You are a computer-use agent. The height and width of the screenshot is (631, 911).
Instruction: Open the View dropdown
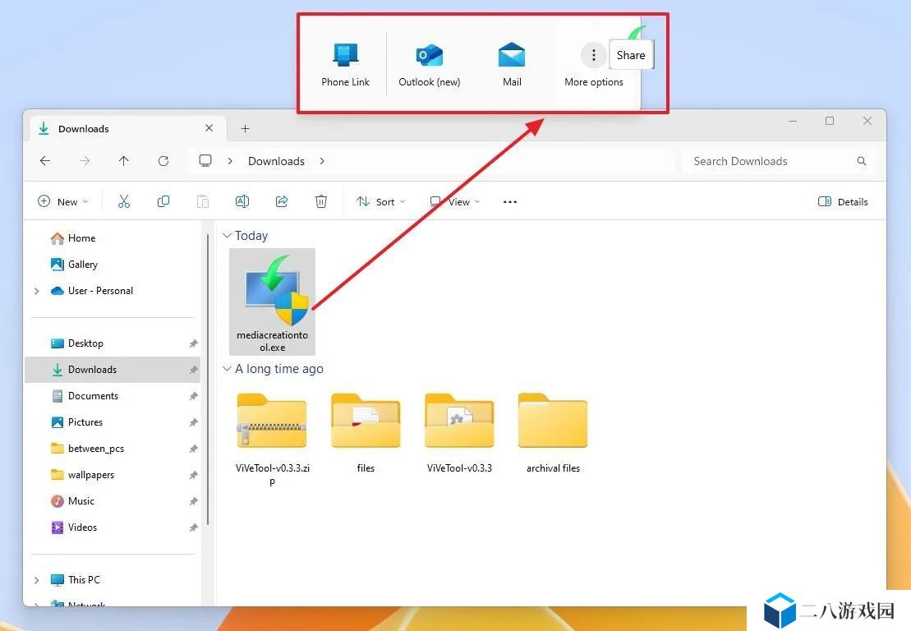[x=455, y=201]
